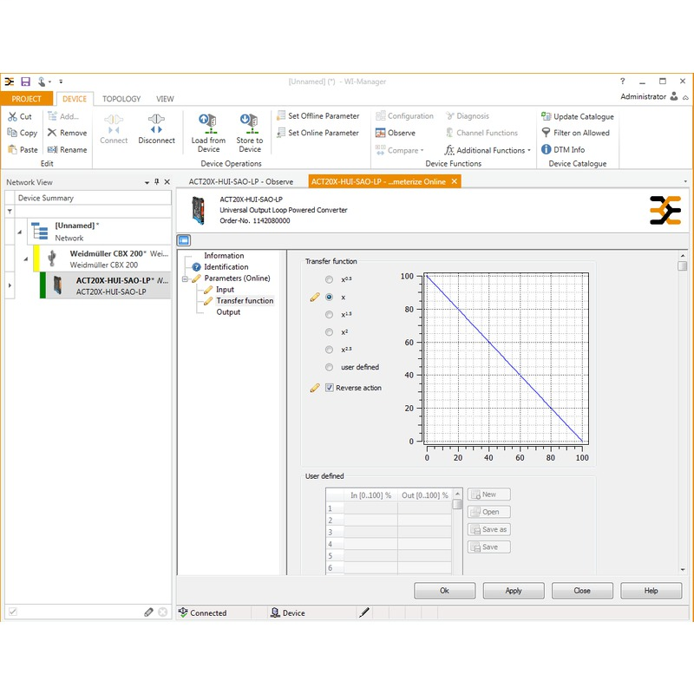Viewport: 694px width, 694px height.
Task: Pin the Network View panel
Action: [x=157, y=182]
